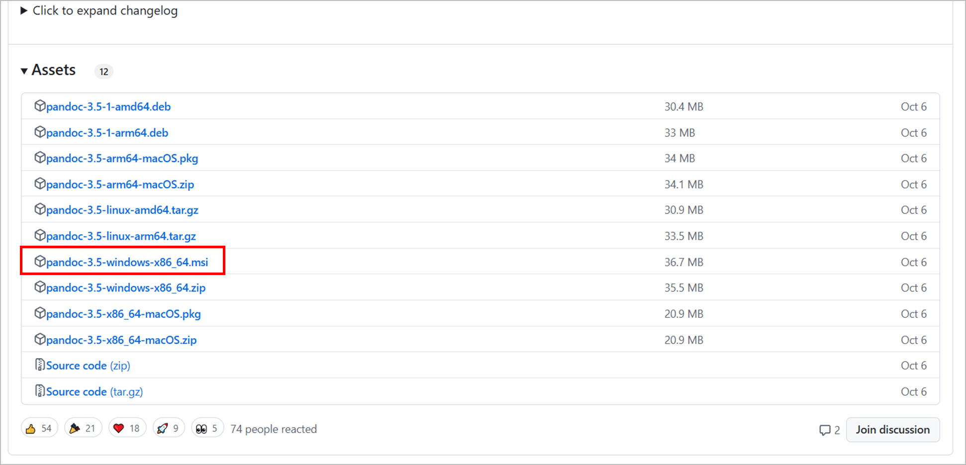Download pandoc-3.5-linux-arm64.tar.gz
Image resolution: width=966 pixels, height=465 pixels.
point(121,236)
